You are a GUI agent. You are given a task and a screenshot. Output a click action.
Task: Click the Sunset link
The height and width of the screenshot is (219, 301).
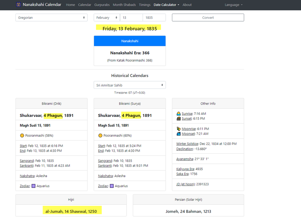coord(187,119)
